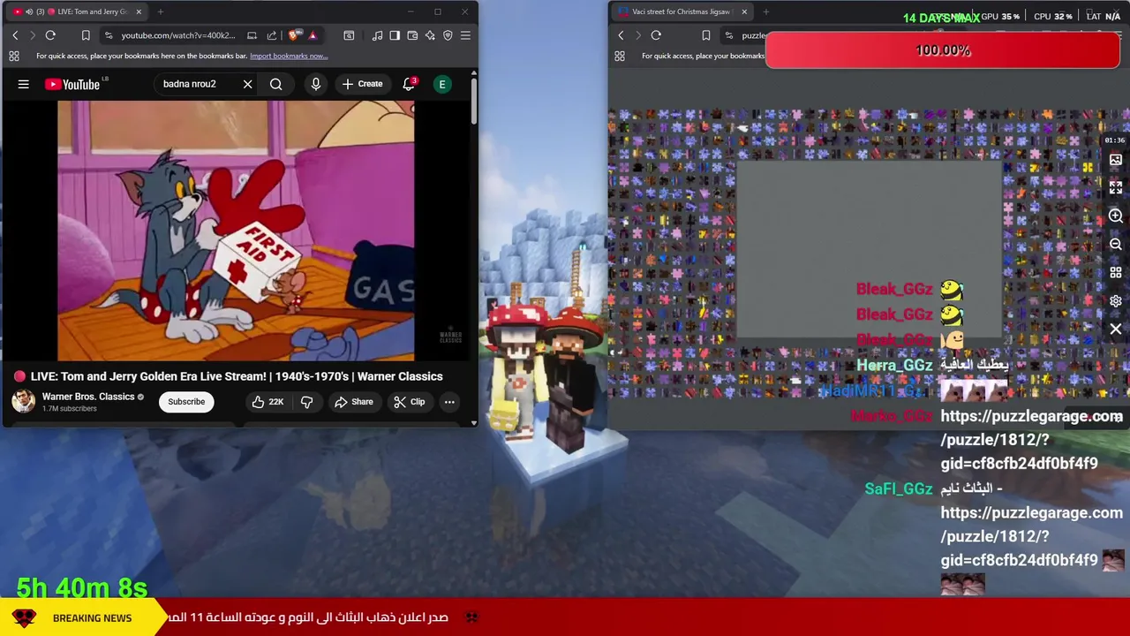Open Warner Bros. Classics channel avatar
The image size is (1130, 636).
23,401
